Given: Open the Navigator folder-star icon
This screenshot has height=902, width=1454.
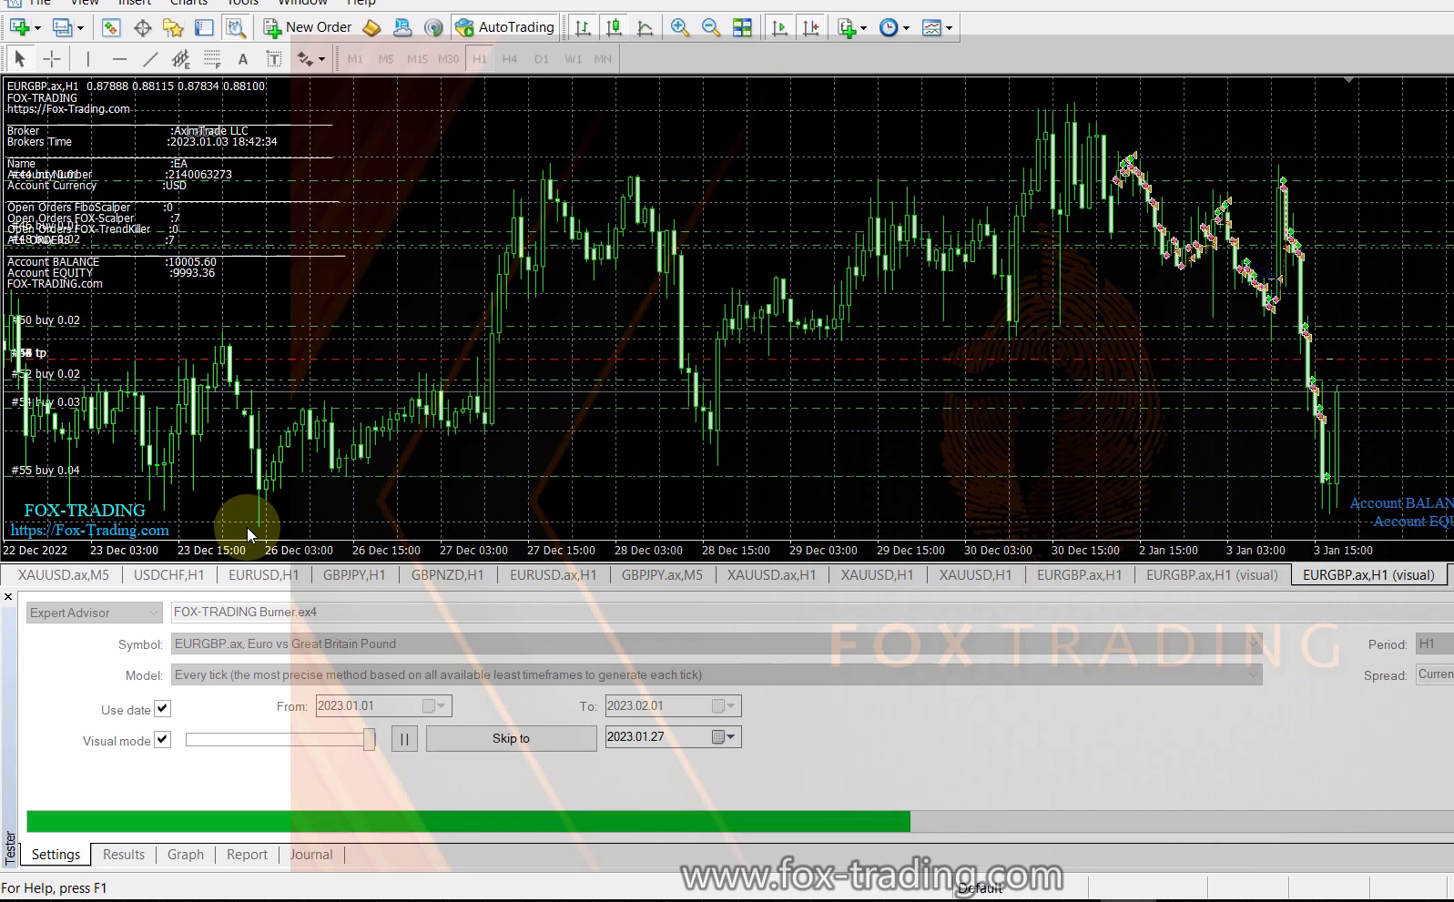Looking at the screenshot, I should pyautogui.click(x=173, y=27).
